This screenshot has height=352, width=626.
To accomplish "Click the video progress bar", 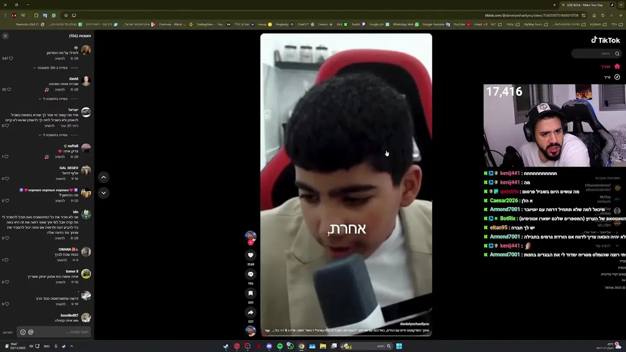I will click(346, 336).
